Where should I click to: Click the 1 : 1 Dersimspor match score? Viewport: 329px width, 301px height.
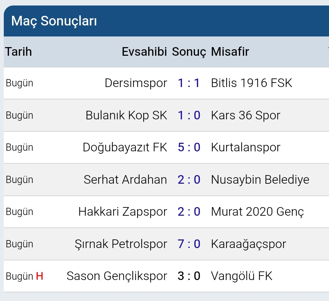point(189,83)
